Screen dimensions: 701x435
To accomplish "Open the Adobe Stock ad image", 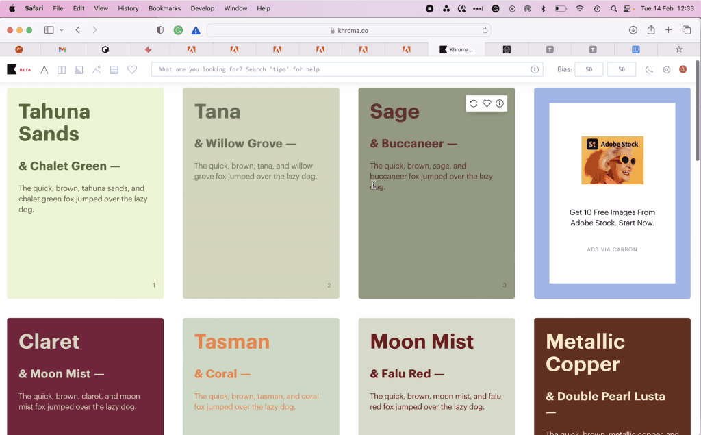I will (613, 160).
